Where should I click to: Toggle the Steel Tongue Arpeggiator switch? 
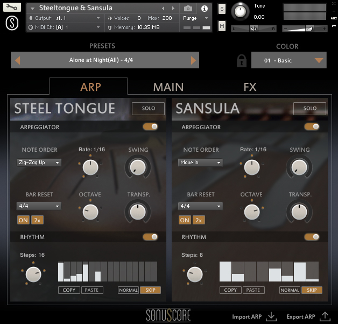(151, 127)
